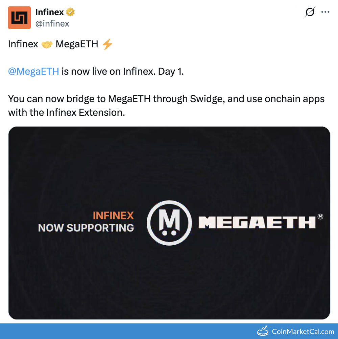Screen dimensions: 338x339
Task: Click the Infinex orange profile avatar
Action: 19,18
